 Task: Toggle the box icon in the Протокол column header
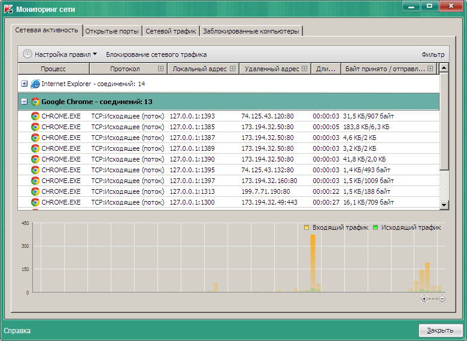click(160, 69)
